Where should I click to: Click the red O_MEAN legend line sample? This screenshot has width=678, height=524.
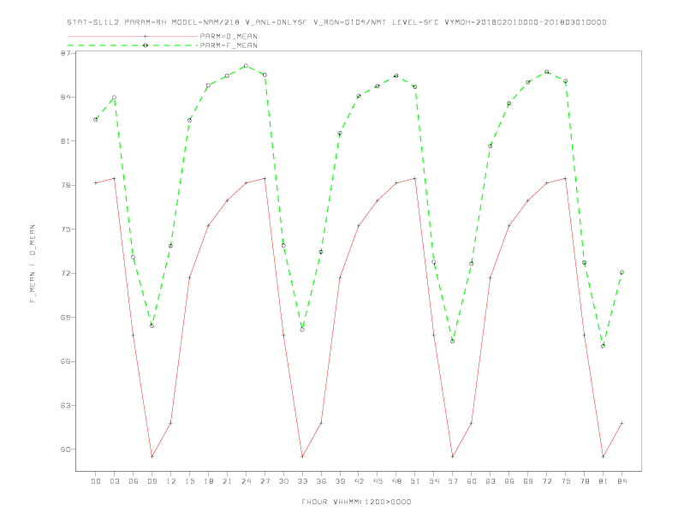(133, 36)
